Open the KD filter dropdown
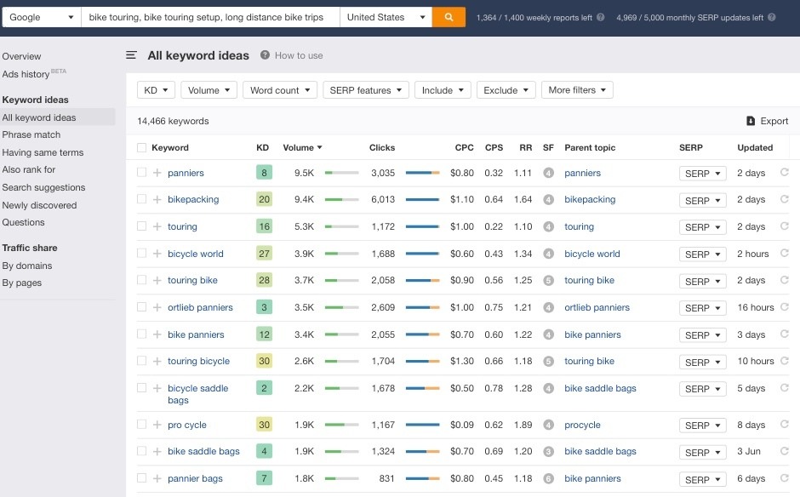Image resolution: width=800 pixels, height=497 pixels. 157,90
